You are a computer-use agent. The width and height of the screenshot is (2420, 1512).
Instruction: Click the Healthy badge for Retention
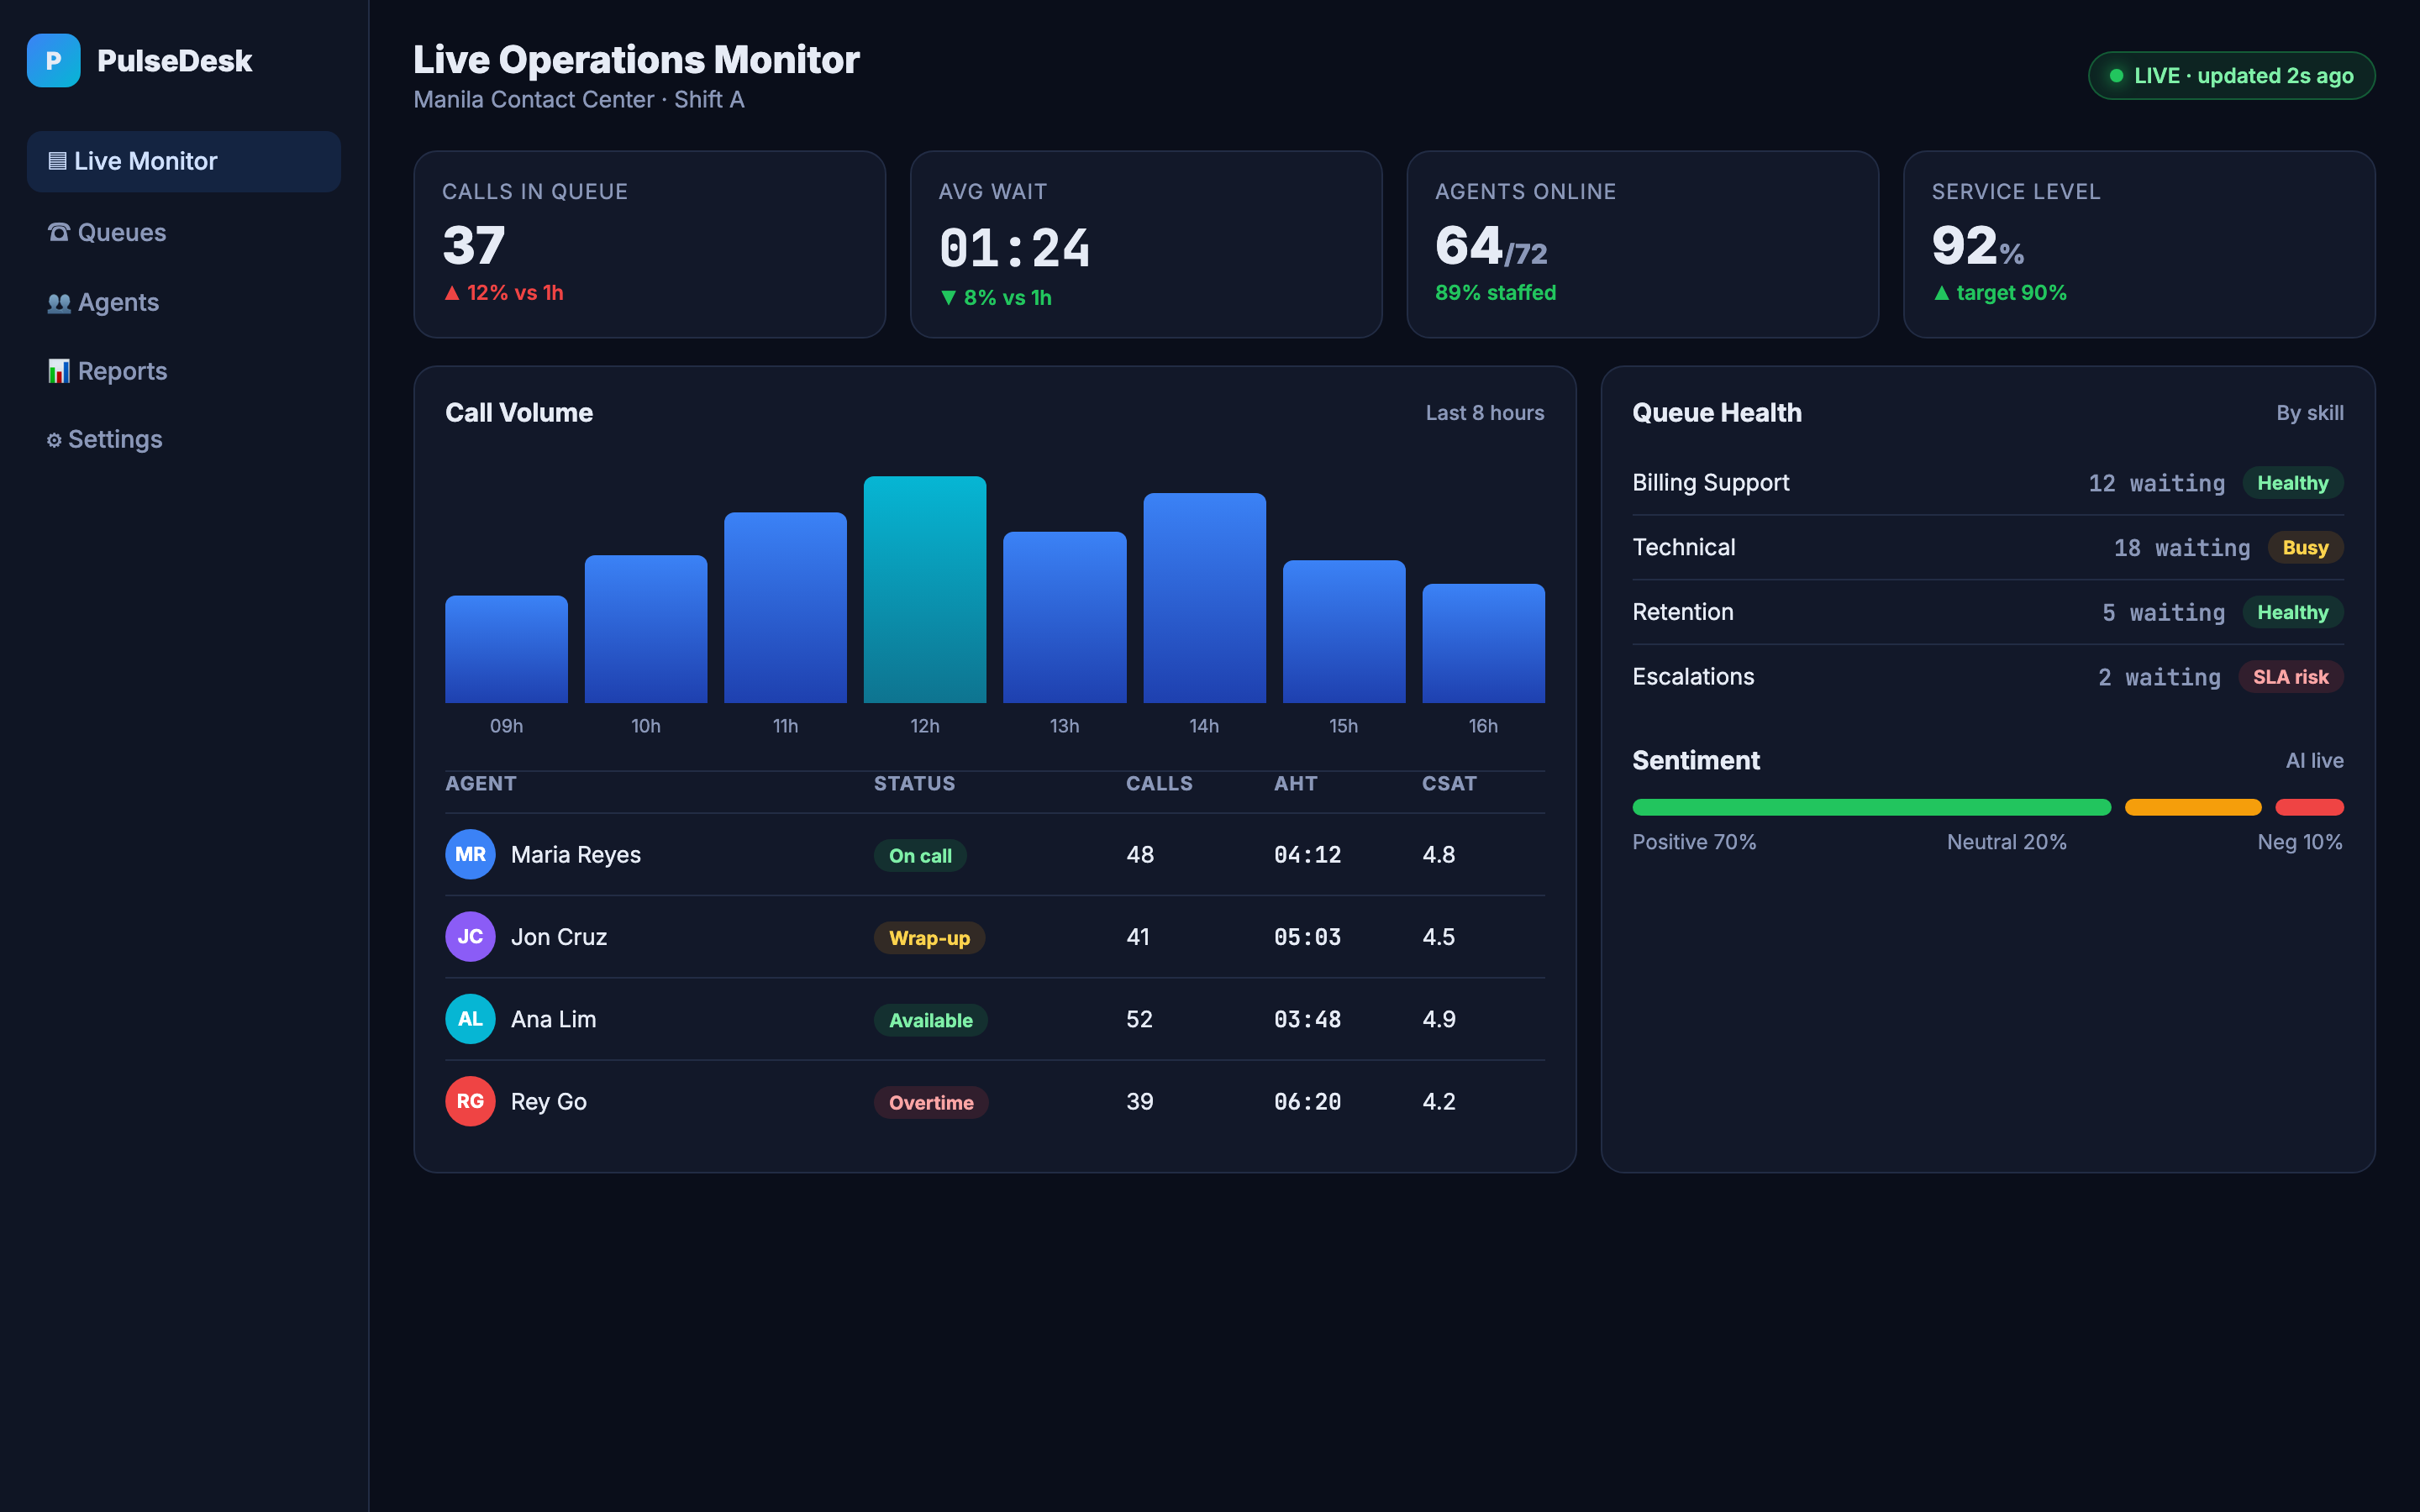pyautogui.click(x=2292, y=612)
